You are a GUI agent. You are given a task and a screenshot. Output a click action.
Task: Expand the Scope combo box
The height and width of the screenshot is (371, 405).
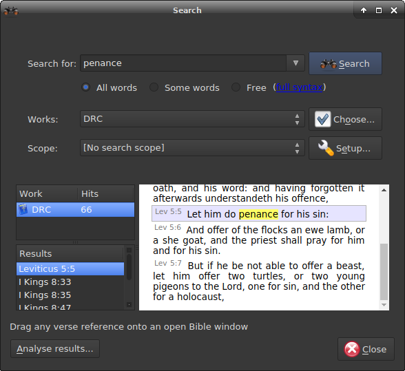click(x=192, y=148)
